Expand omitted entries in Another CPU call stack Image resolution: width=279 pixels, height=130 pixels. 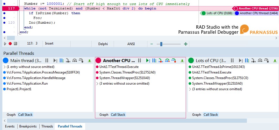(97, 84)
